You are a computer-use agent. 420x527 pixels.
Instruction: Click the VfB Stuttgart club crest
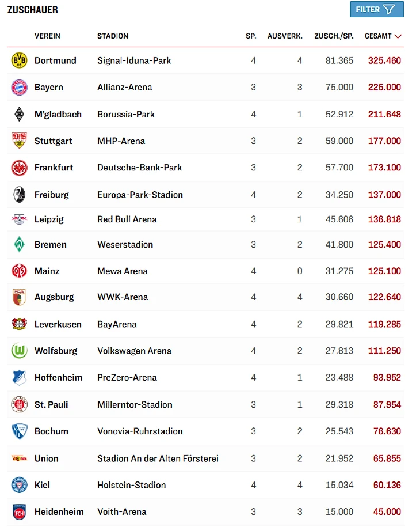(x=19, y=141)
